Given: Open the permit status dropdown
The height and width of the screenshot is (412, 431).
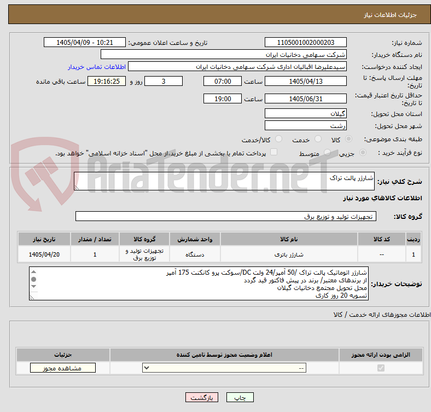Looking at the screenshot, I should (224, 368).
